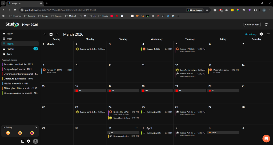Open Chrome Extensions puzzle icon in toolbar
The width and height of the screenshot is (273, 145).
[x=255, y=10]
